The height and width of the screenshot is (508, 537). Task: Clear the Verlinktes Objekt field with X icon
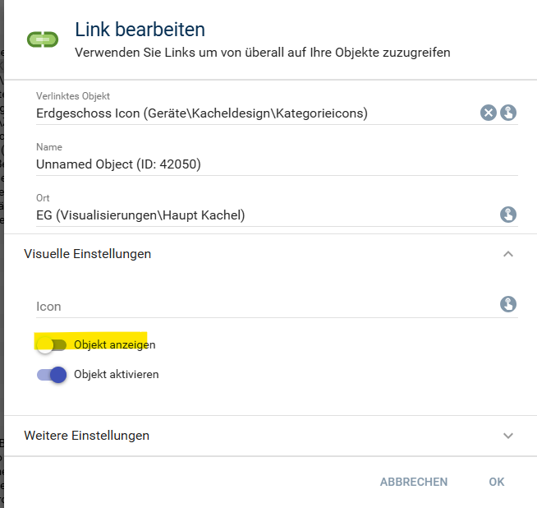(x=489, y=113)
